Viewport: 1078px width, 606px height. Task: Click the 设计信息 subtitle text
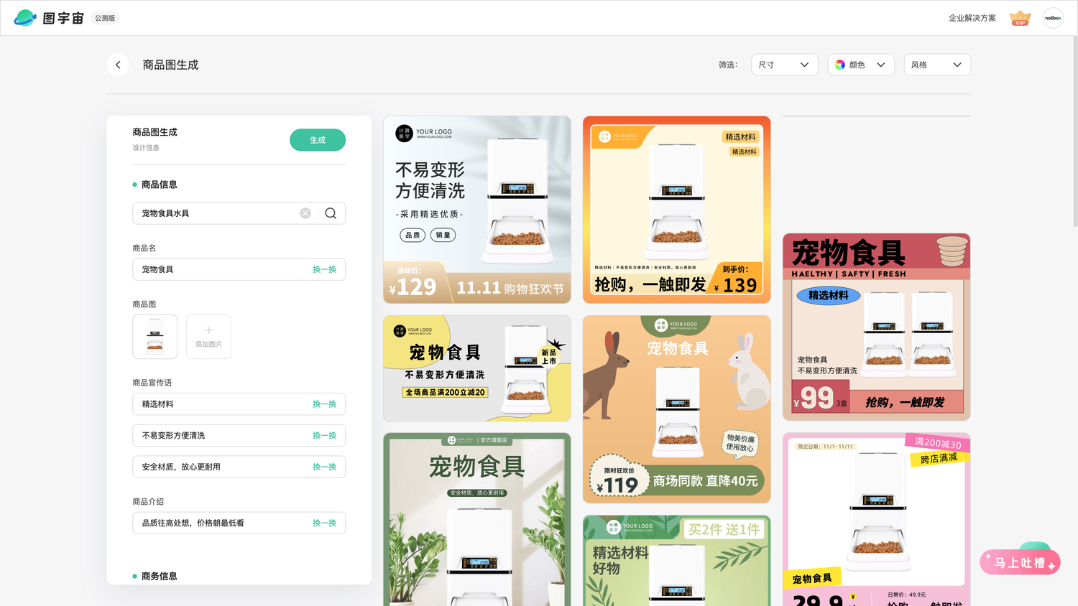click(x=146, y=148)
